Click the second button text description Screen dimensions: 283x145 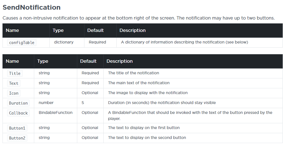point(147,138)
